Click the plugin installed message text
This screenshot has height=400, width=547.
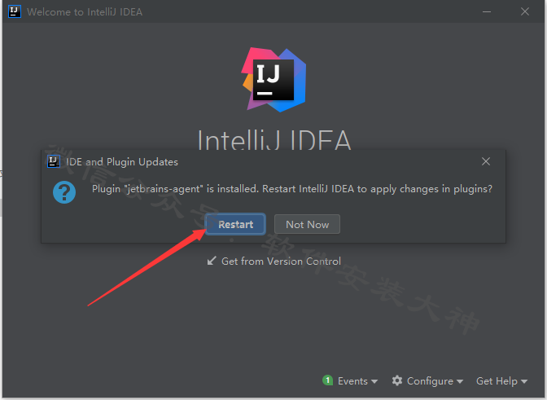pos(292,189)
